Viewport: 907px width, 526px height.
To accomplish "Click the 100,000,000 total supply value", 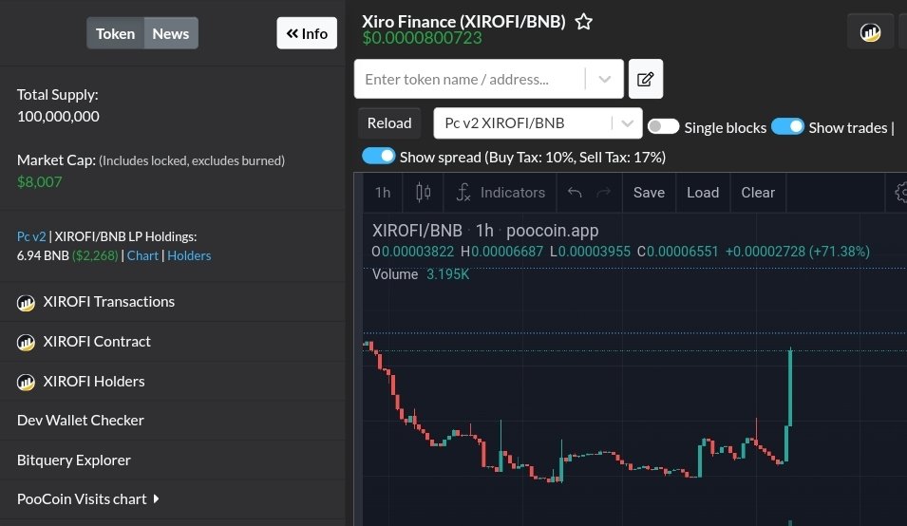I will 58,116.
